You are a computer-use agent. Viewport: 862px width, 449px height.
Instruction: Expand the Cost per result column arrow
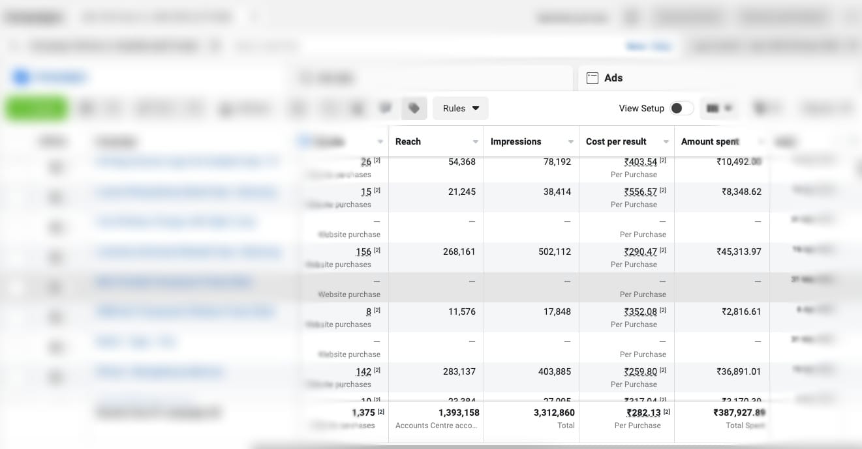pyautogui.click(x=666, y=142)
